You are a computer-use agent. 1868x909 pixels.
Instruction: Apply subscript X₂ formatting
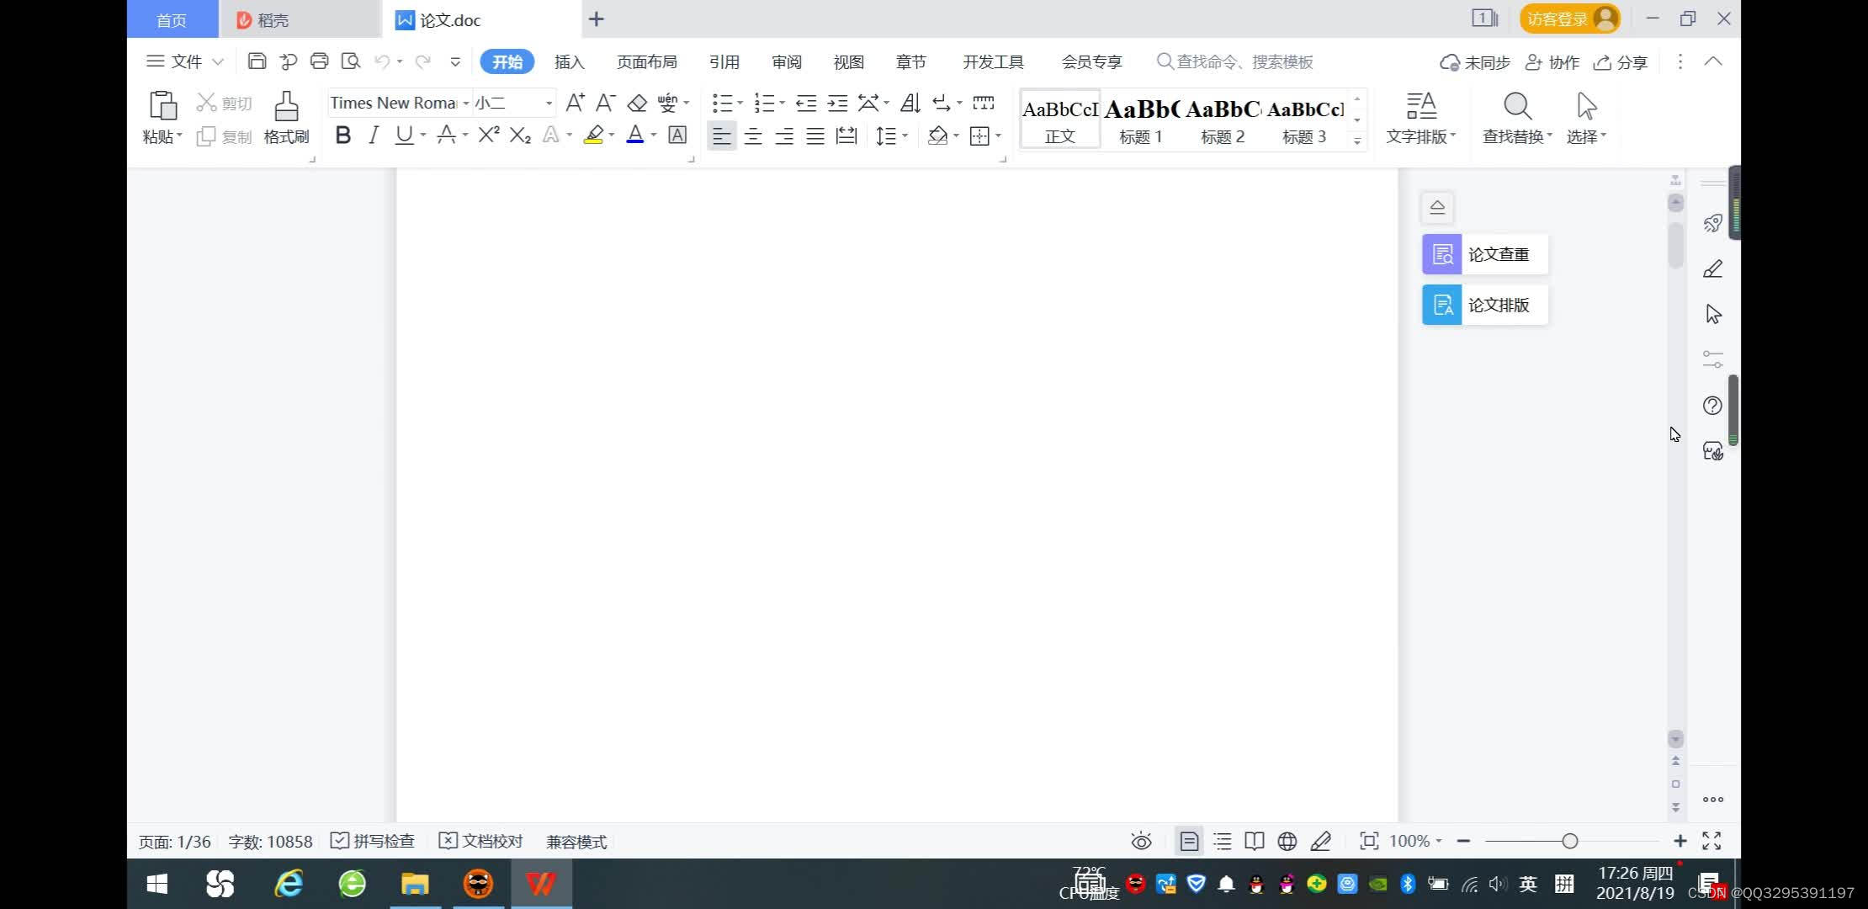pyautogui.click(x=520, y=135)
